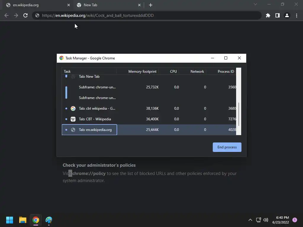Click memory value 36,400K
This screenshot has height=227, width=303.
pyautogui.click(x=152, y=119)
